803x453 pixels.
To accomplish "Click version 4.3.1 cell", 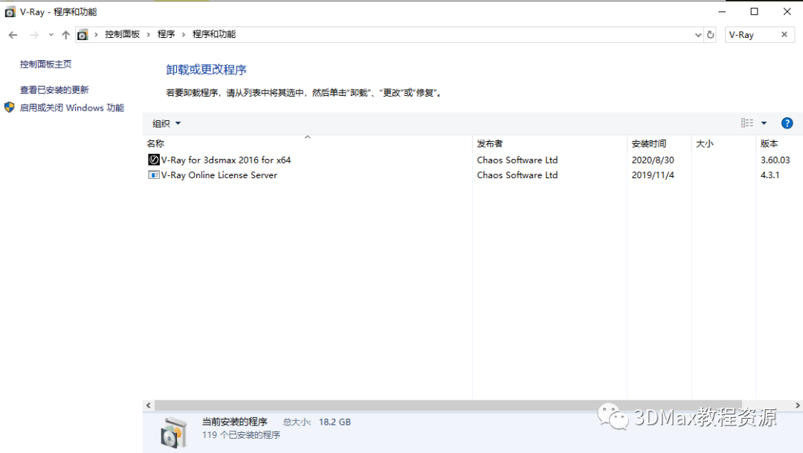I will pyautogui.click(x=770, y=175).
